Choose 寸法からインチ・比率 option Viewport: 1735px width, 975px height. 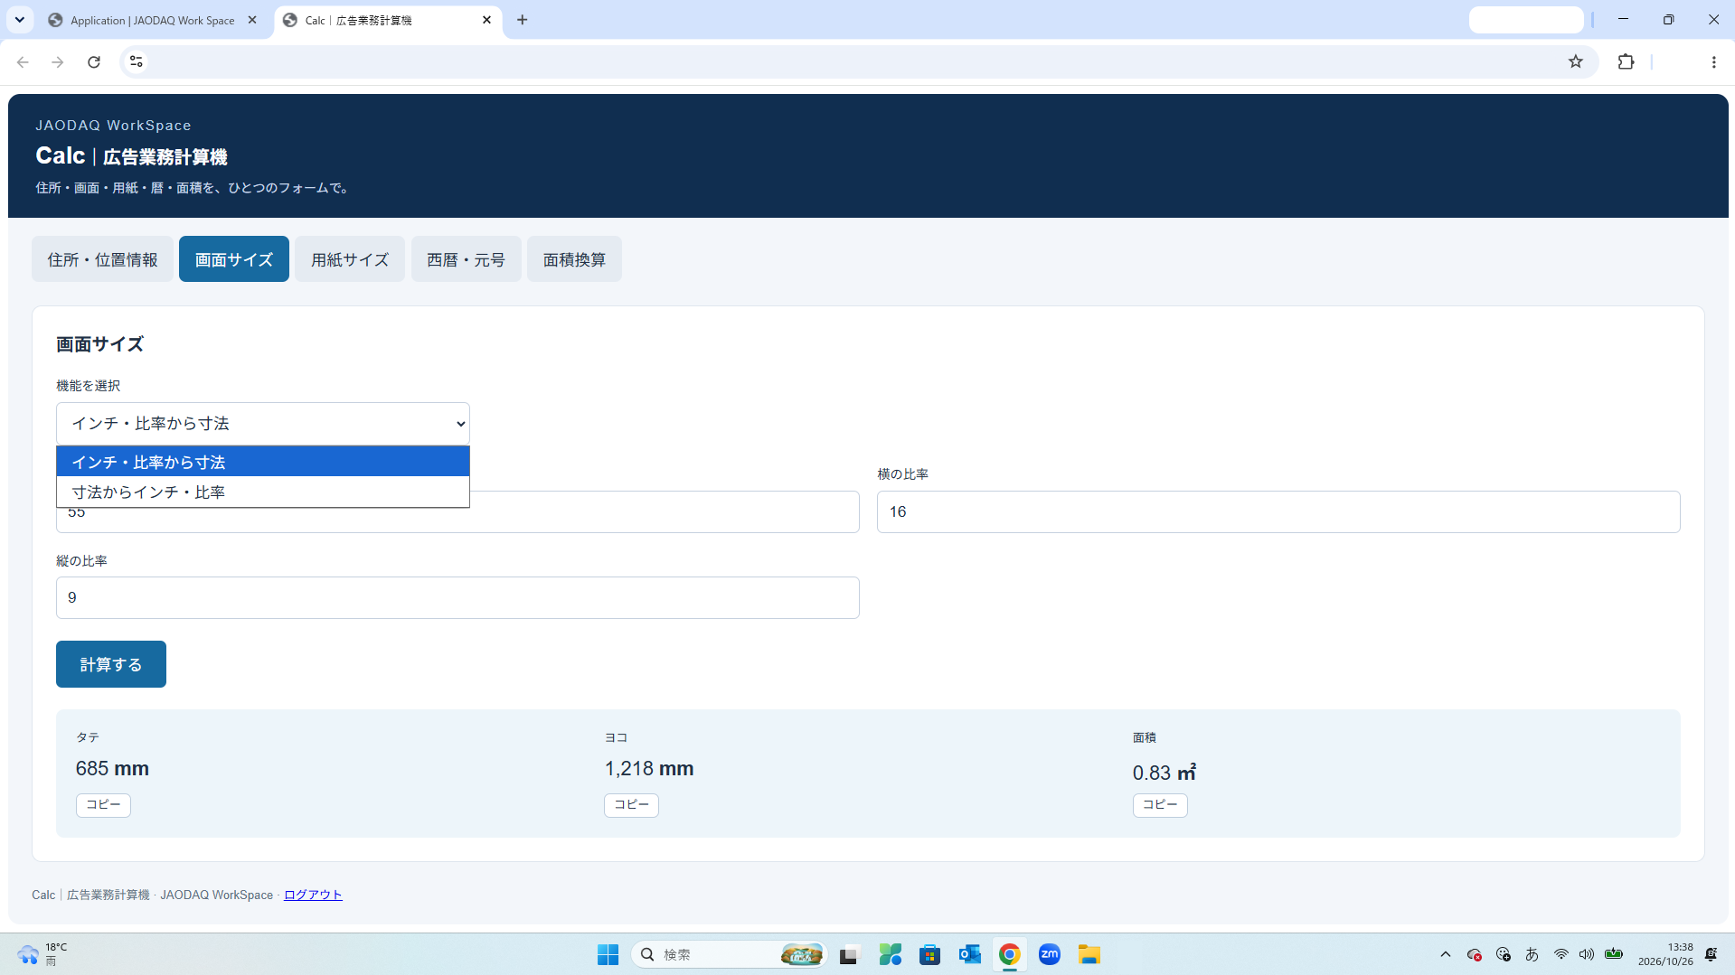pos(263,492)
